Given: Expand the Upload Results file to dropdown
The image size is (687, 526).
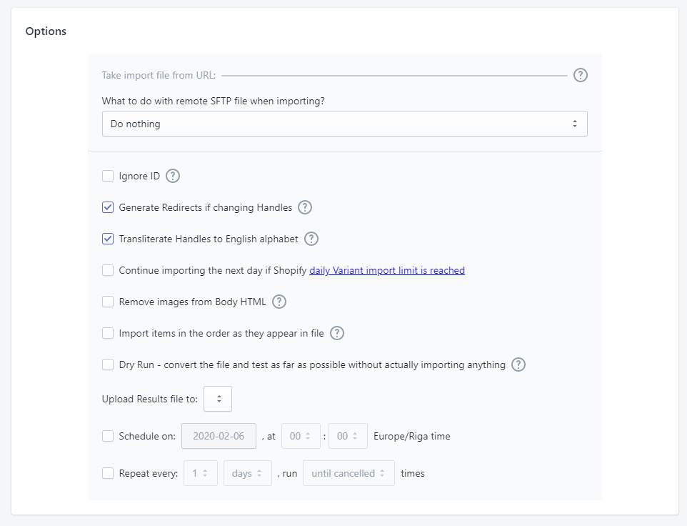Looking at the screenshot, I should (x=218, y=399).
